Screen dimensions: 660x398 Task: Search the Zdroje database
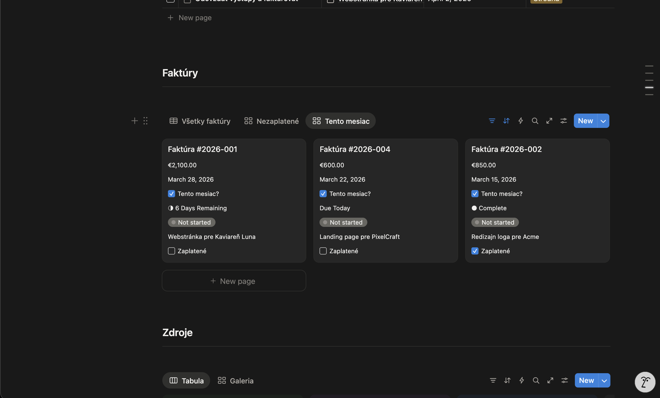point(536,380)
